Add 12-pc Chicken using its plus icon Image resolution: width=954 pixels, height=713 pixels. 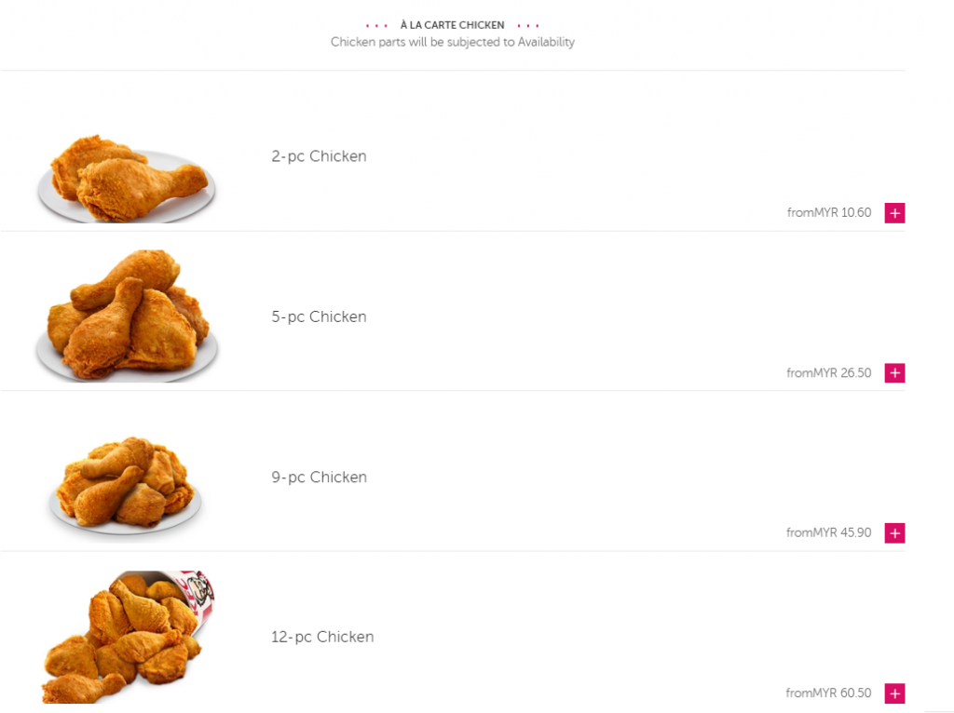pos(894,693)
